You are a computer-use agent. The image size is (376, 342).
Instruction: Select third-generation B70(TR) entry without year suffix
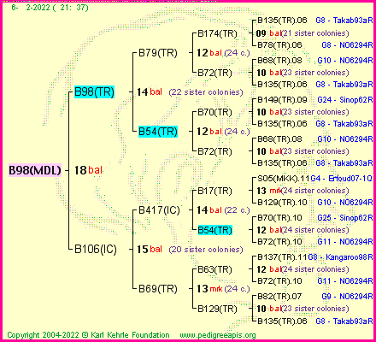[x=214, y=112]
